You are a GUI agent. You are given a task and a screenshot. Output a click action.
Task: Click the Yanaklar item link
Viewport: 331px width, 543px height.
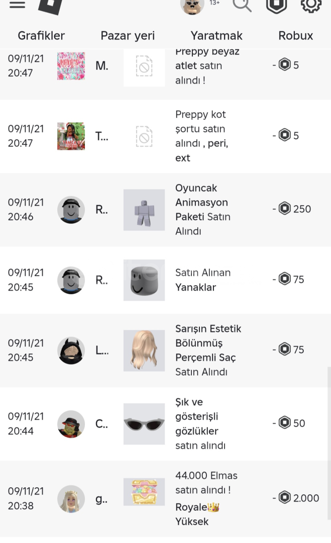pos(195,287)
